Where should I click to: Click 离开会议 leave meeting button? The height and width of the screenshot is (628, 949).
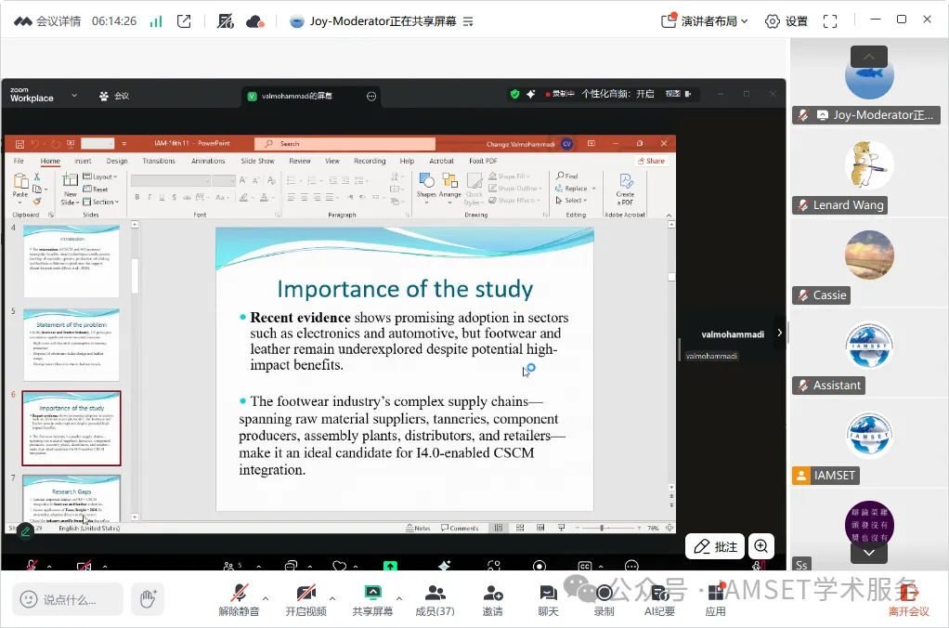(x=908, y=600)
